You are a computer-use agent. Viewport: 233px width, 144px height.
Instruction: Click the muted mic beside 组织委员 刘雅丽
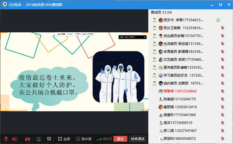tap(222, 83)
